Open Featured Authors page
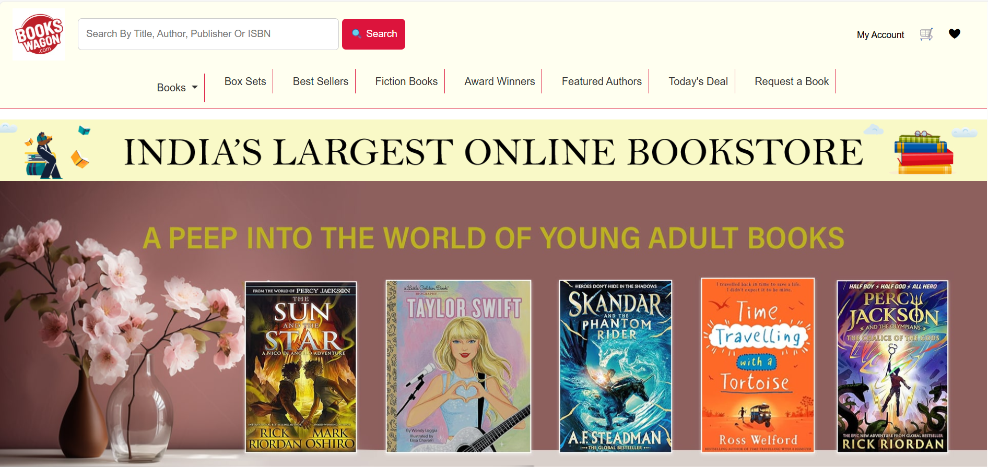Image resolution: width=988 pixels, height=468 pixels. click(x=602, y=81)
